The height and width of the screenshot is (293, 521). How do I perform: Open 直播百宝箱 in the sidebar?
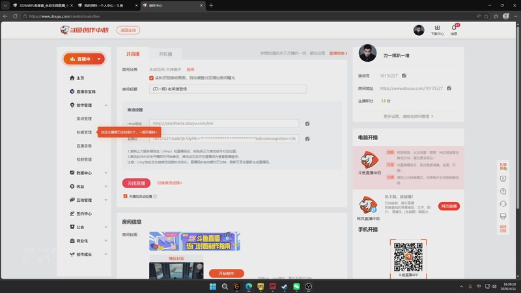[x=83, y=92]
